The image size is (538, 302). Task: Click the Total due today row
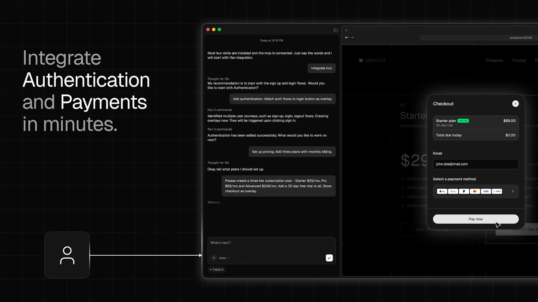(x=476, y=135)
